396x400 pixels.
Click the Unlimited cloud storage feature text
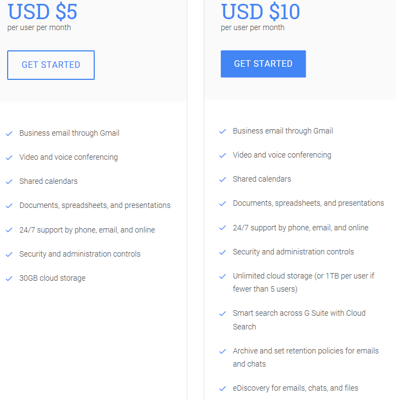click(x=303, y=276)
